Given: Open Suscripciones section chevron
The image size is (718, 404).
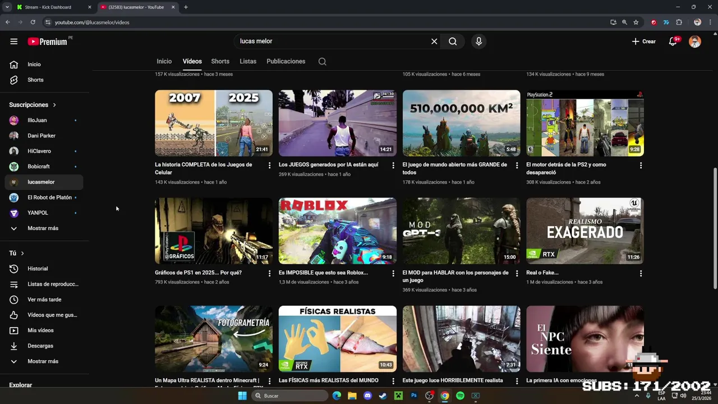Looking at the screenshot, I should (x=54, y=105).
